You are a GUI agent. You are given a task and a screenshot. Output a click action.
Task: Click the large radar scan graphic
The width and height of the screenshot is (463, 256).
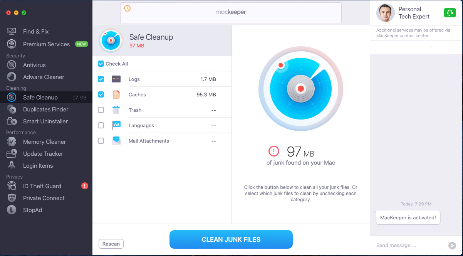[301, 89]
